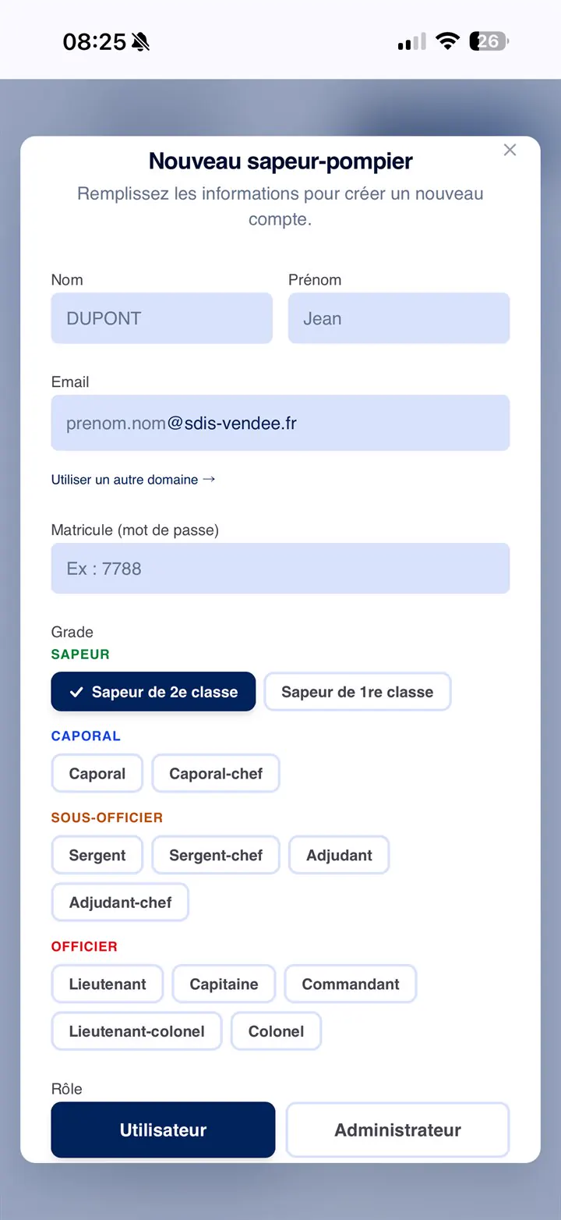Pick the Commandant grade
Image resolution: width=561 pixels, height=1220 pixels.
[x=351, y=984]
